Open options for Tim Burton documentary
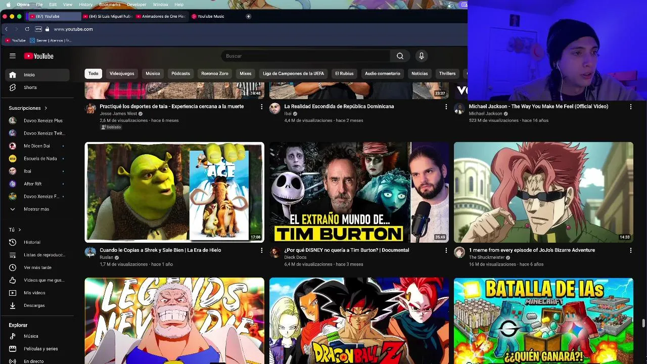 [x=446, y=250]
